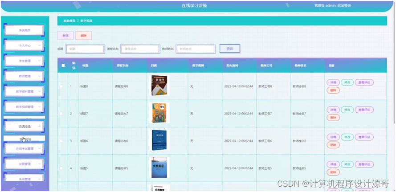Expand the 在线考试管理 sidebar chevron
Viewport: 396px width, 192px height.
(x=39, y=148)
